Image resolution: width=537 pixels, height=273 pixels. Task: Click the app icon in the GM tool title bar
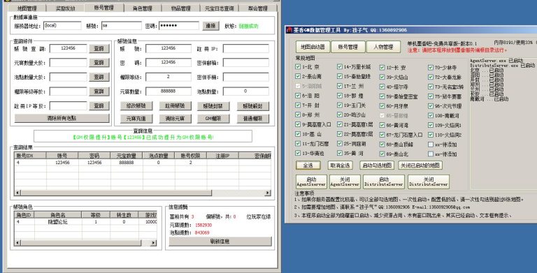click(x=289, y=30)
